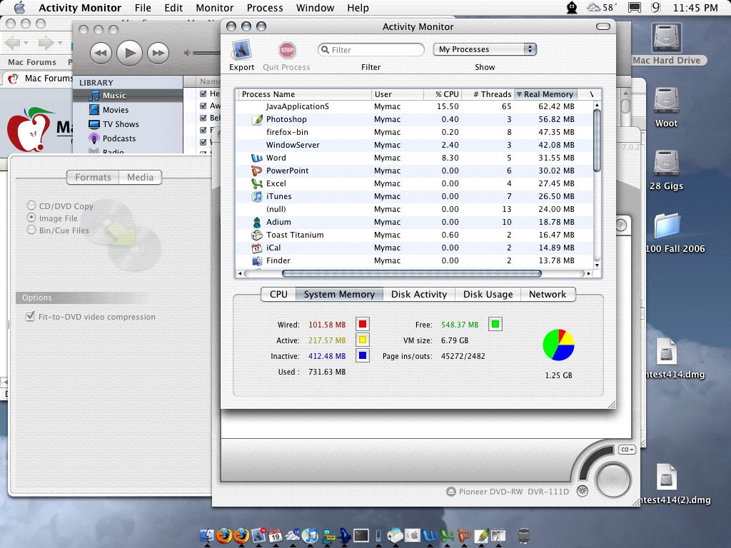The width and height of the screenshot is (731, 548).
Task: Switch to the Disk Activity tab
Action: [x=418, y=295]
